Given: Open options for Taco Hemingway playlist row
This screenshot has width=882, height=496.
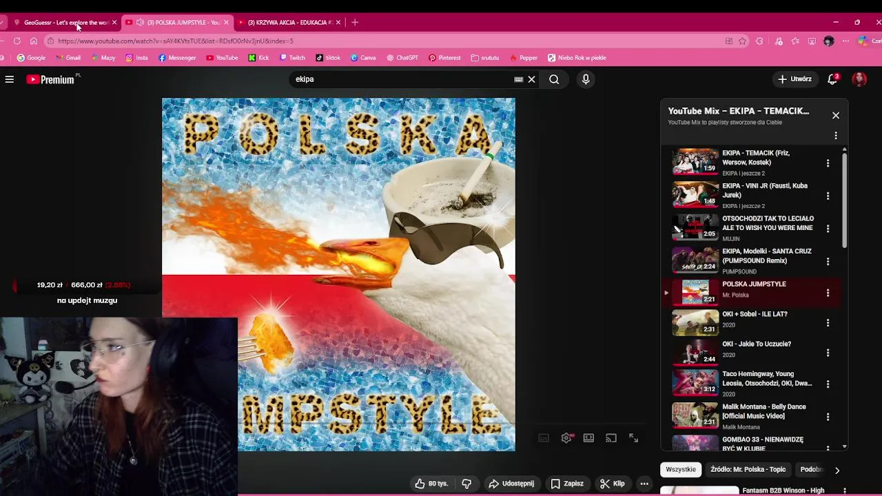Looking at the screenshot, I should 828,384.
